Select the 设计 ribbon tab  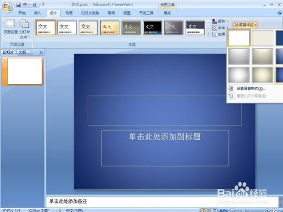[53, 13]
